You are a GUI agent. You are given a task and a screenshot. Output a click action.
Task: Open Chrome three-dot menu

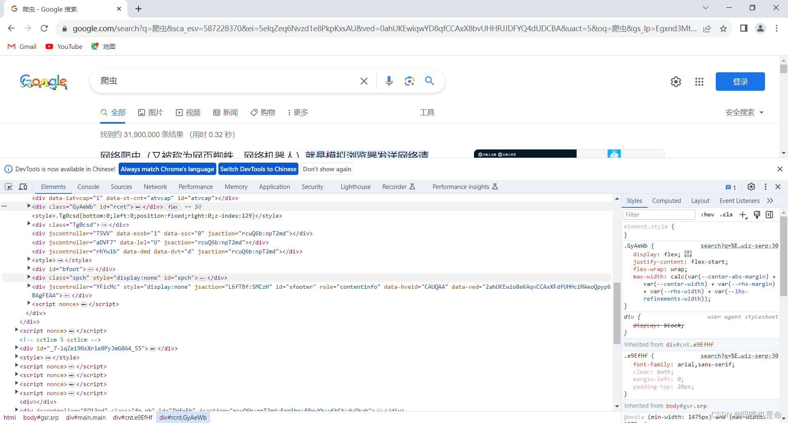coord(777,28)
